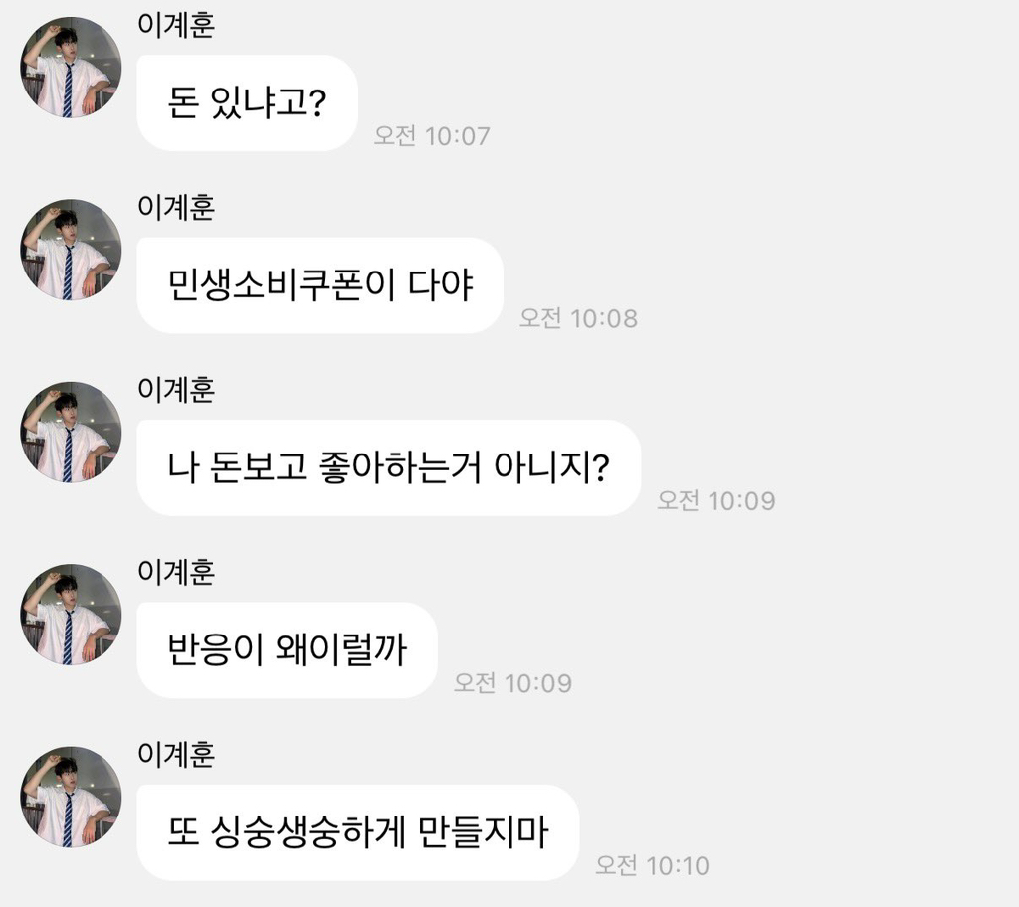
Task: Select the "돈 있냐고?" message bubble
Action: pos(247,103)
